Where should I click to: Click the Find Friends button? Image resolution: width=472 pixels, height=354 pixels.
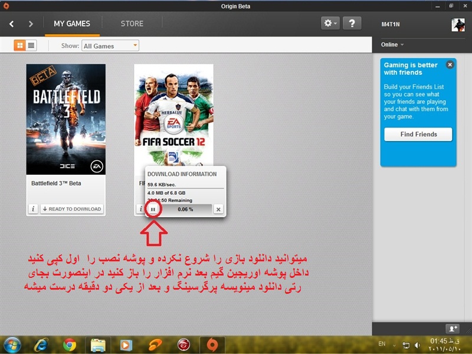418,134
